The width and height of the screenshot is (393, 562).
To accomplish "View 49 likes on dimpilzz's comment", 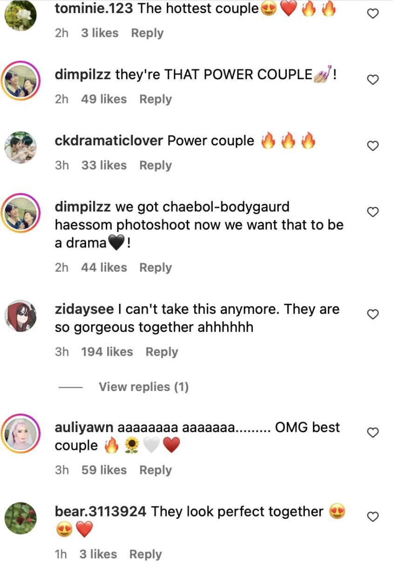I will tap(104, 99).
